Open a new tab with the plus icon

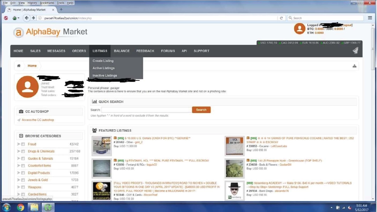coord(61,10)
